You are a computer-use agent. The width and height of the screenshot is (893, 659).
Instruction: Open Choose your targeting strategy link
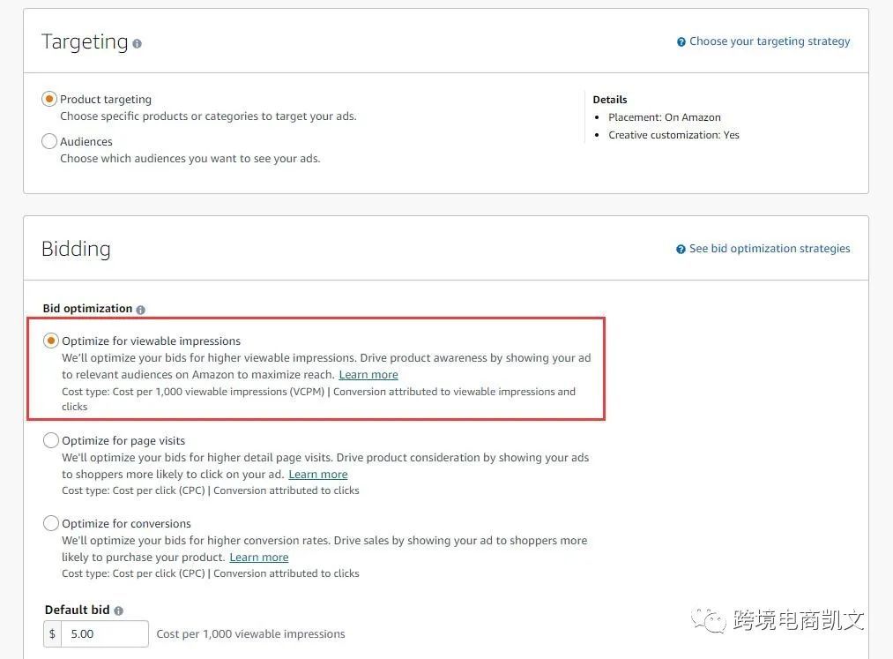770,41
